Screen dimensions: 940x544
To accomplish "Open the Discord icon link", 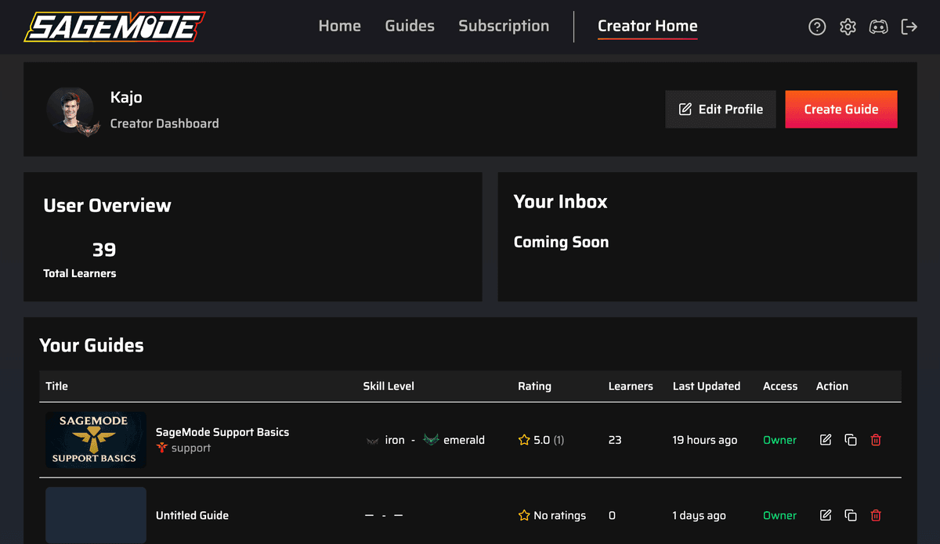I will click(x=879, y=27).
